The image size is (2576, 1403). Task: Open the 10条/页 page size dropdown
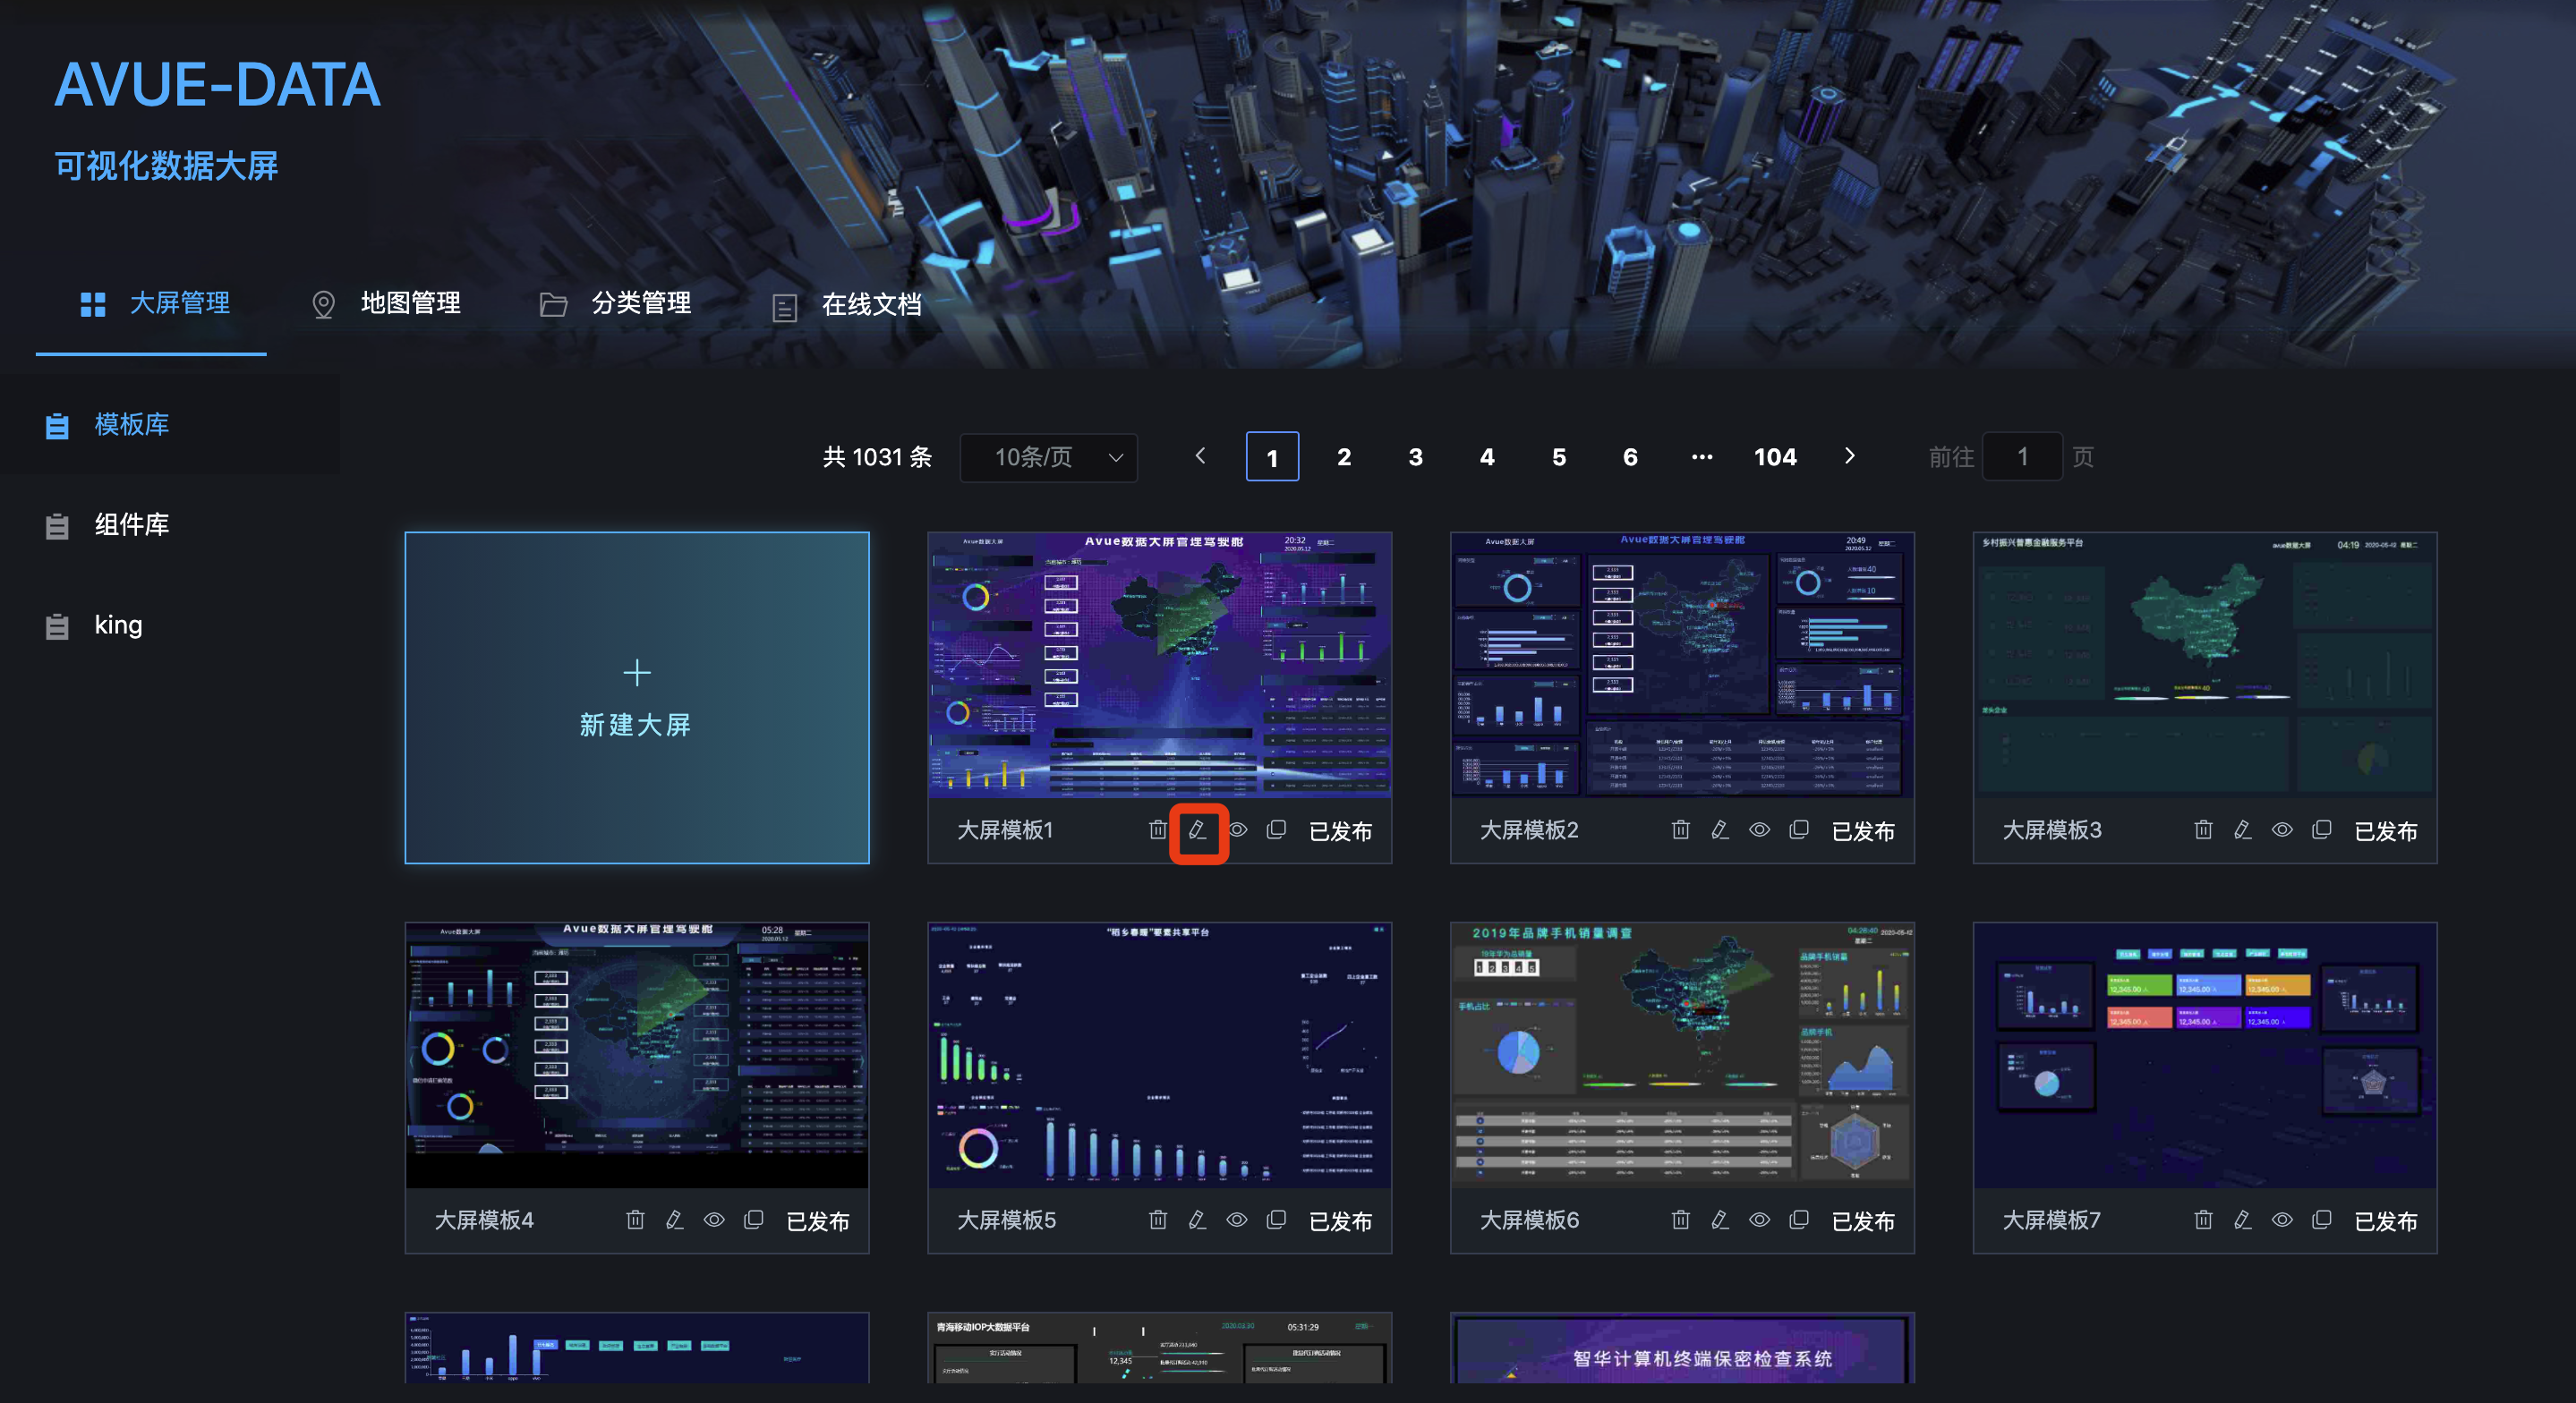coord(1048,457)
